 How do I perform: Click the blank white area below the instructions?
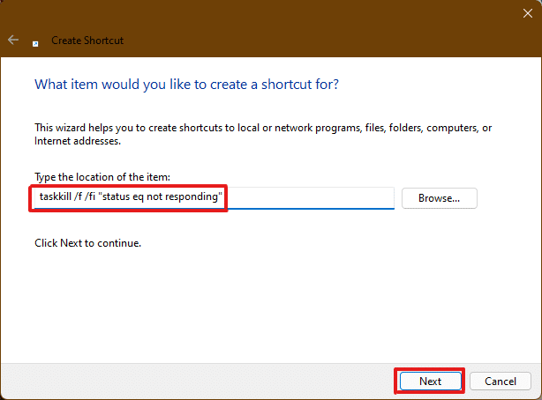[269, 304]
